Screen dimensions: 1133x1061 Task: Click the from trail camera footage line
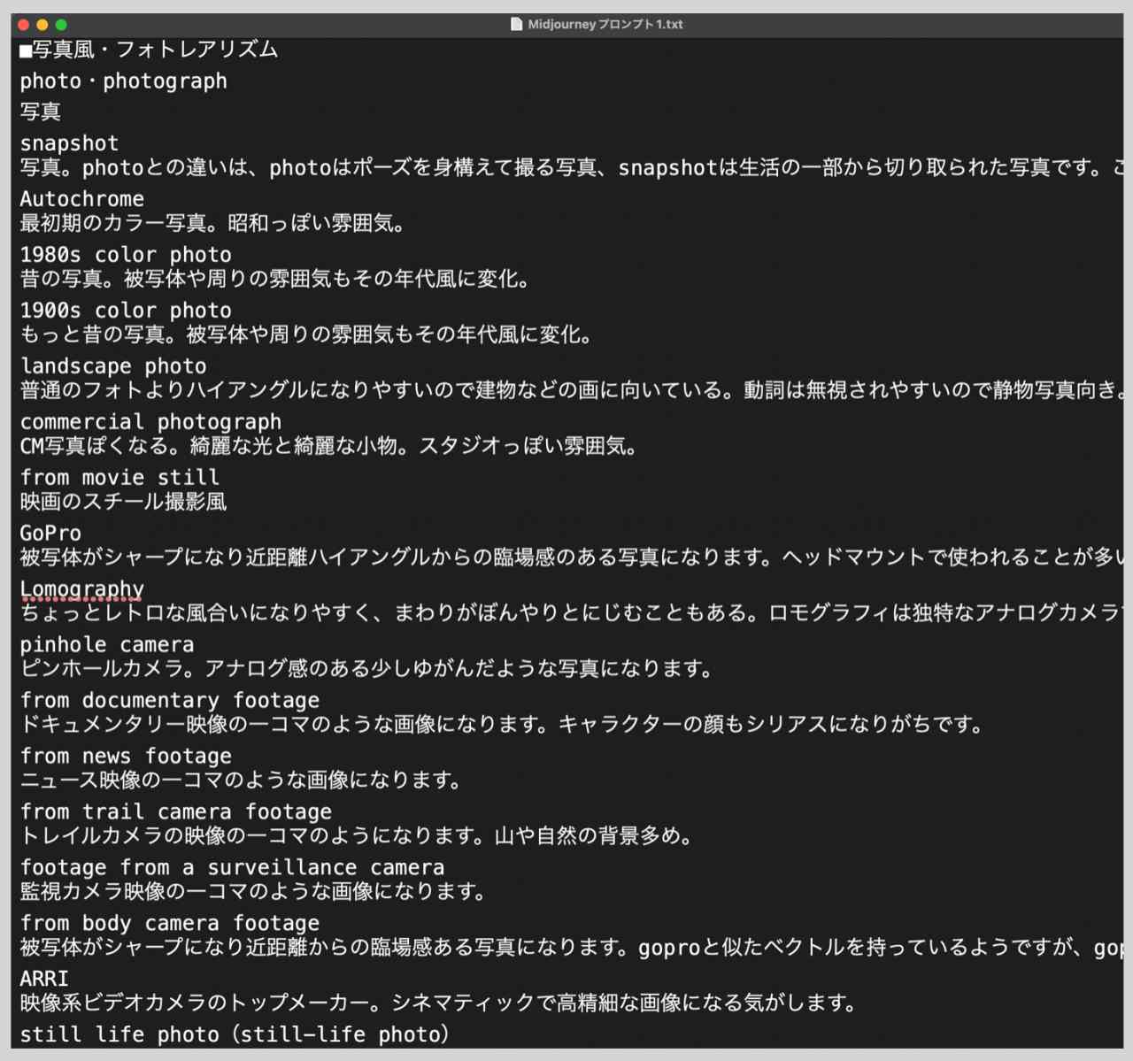(x=176, y=812)
